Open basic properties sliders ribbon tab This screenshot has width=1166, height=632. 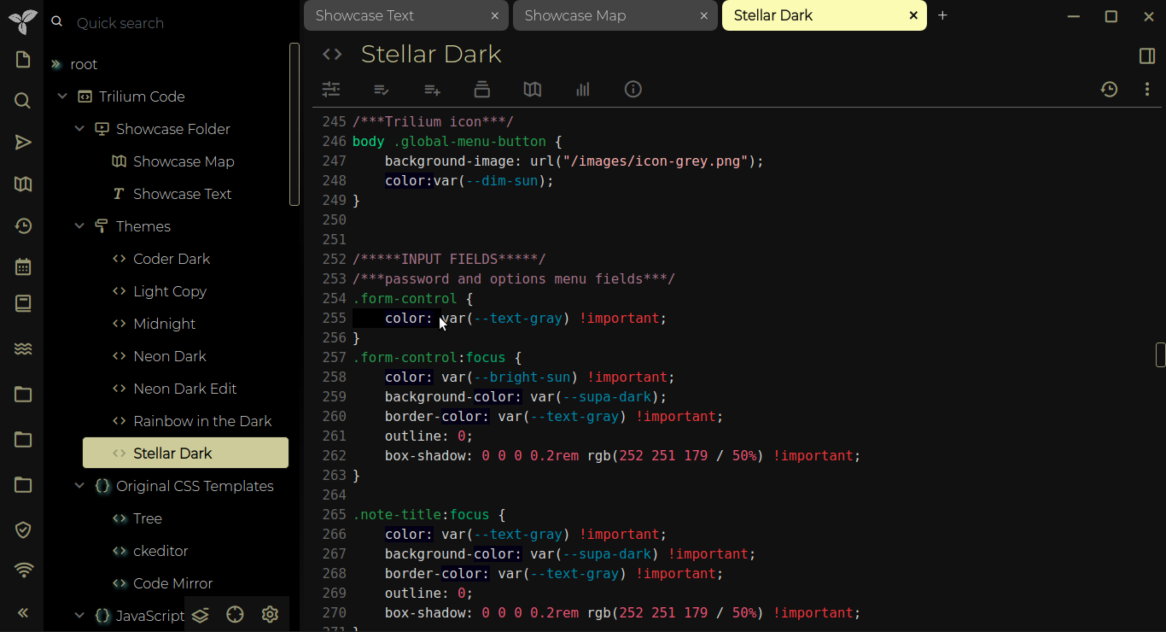point(331,89)
